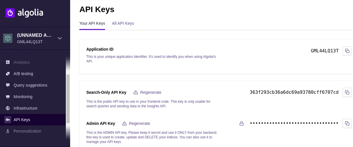Click the A/B testing icon
Screen dimensions: 353x147
(x=8, y=74)
